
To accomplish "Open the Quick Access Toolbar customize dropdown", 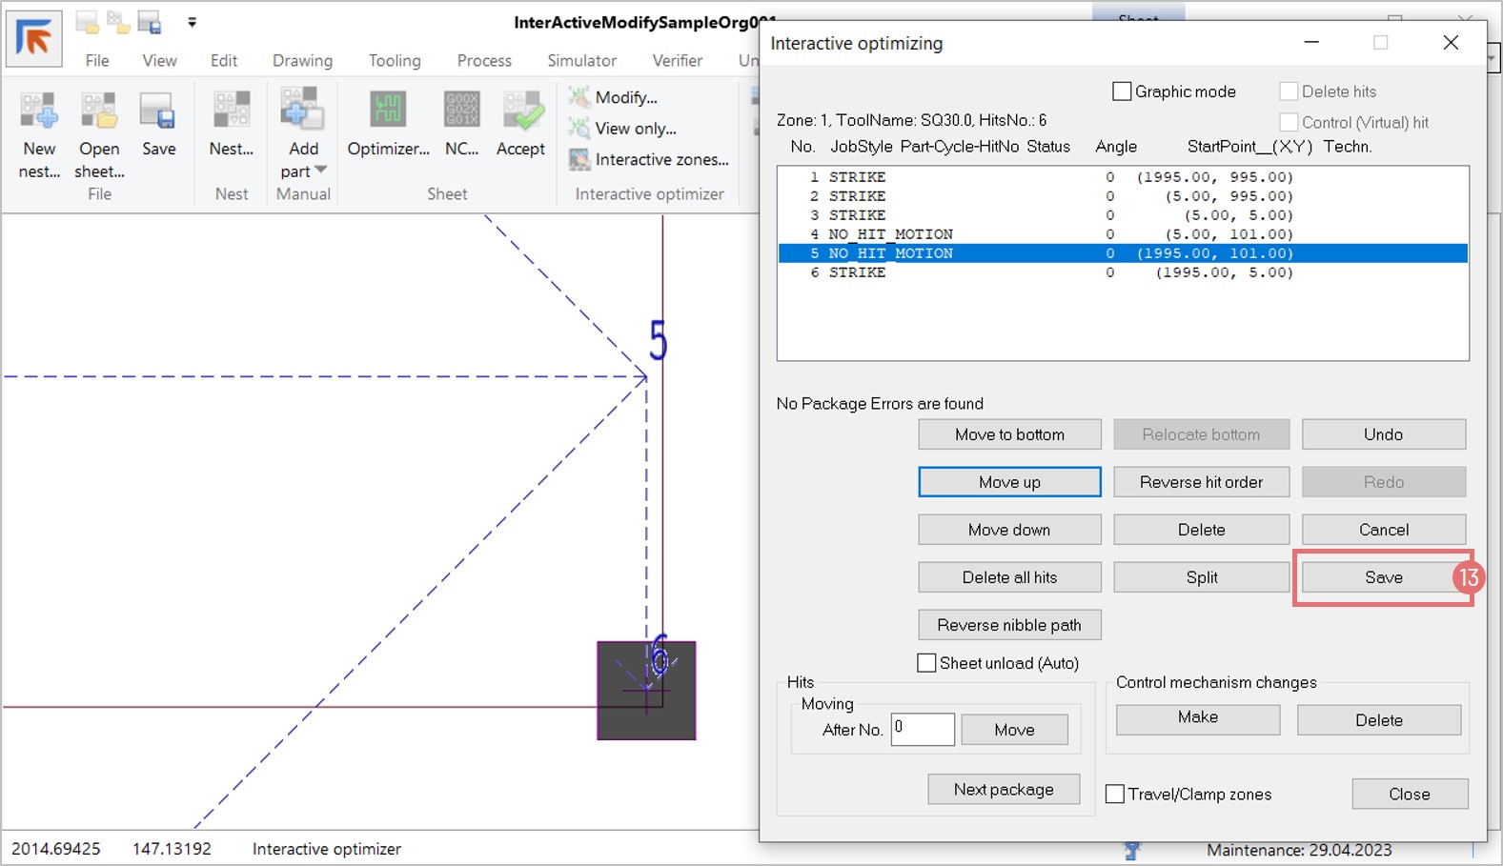I will coord(192,22).
